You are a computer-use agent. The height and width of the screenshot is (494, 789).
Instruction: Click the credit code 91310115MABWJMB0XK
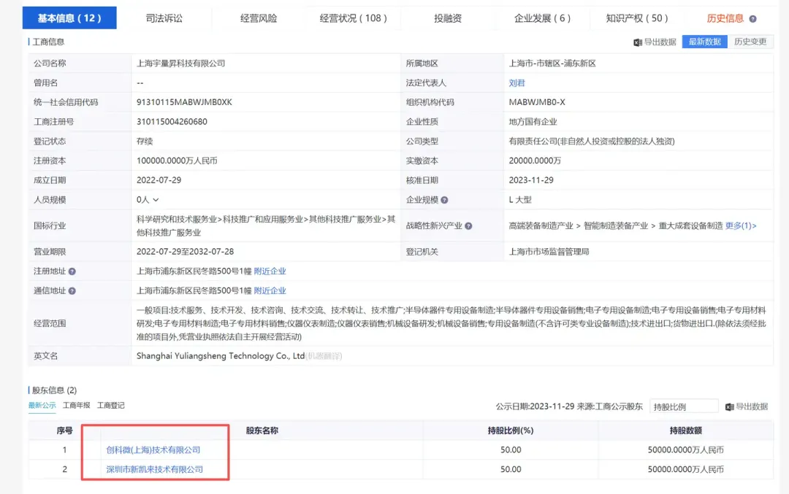pyautogui.click(x=184, y=102)
